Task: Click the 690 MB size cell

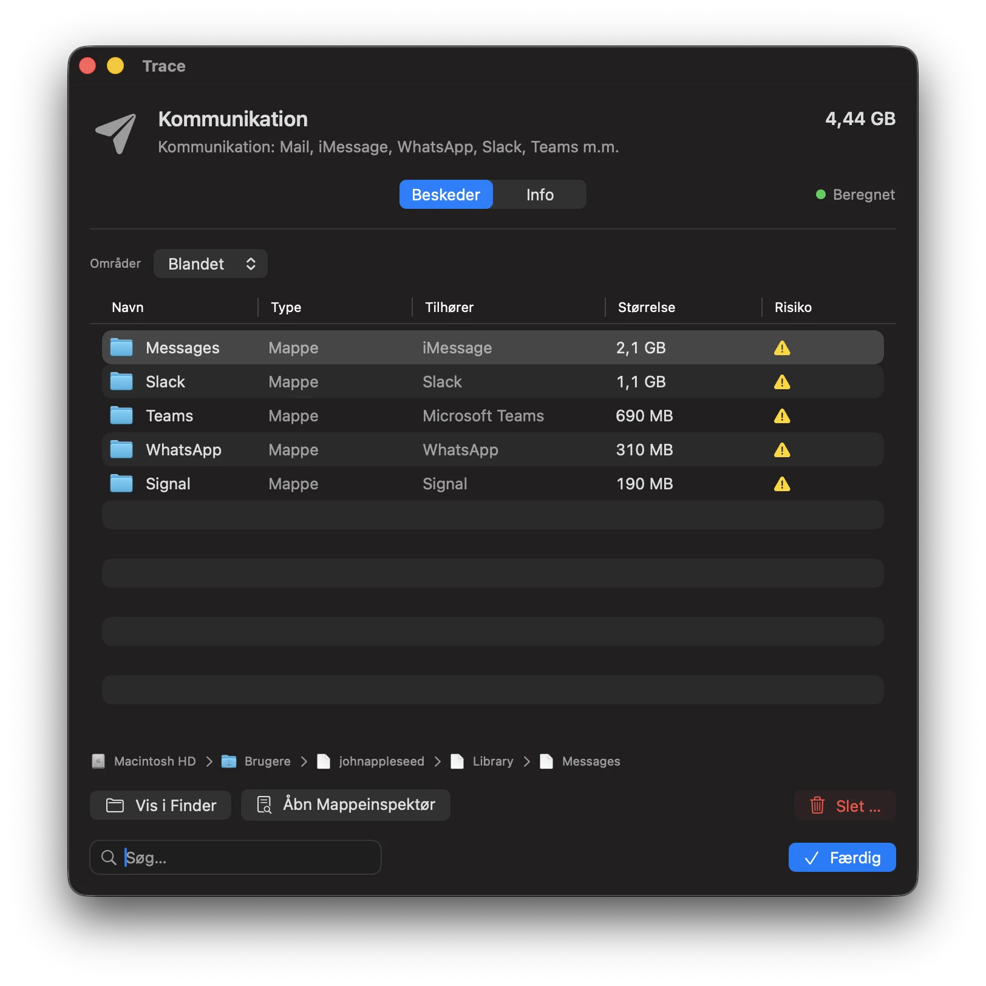Action: click(645, 416)
